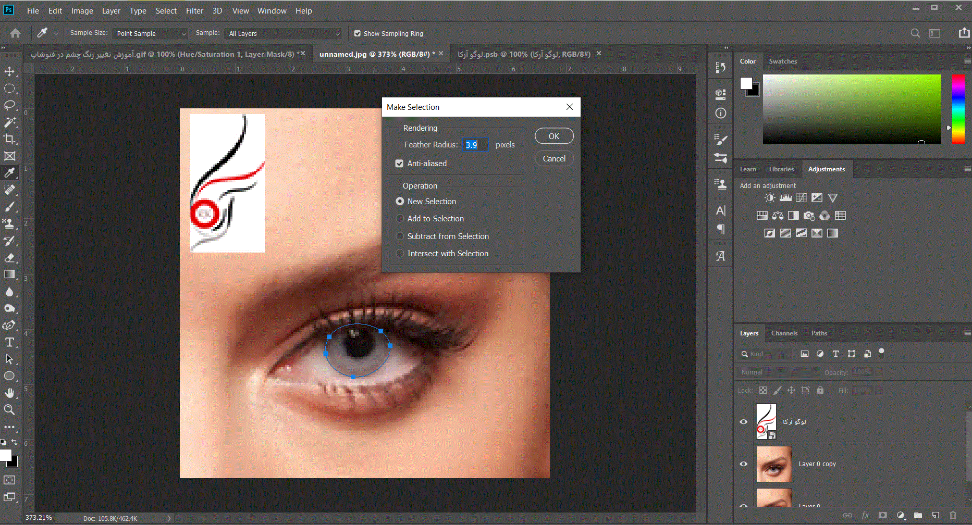Cancel the Make Selection dialog
Viewport: 972px width, 525px height.
click(x=553, y=159)
